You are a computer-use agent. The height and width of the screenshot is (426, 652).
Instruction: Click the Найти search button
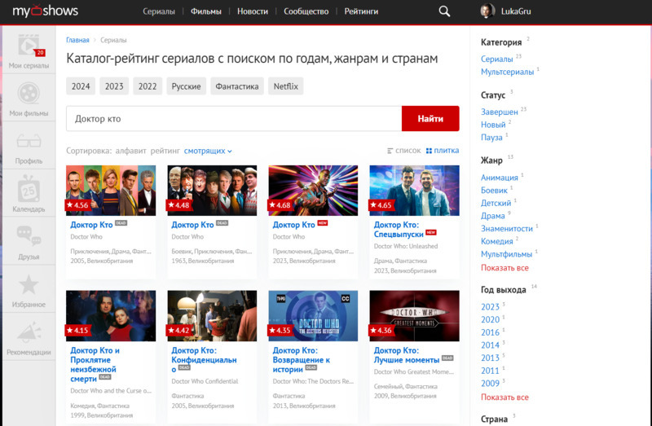pos(430,118)
